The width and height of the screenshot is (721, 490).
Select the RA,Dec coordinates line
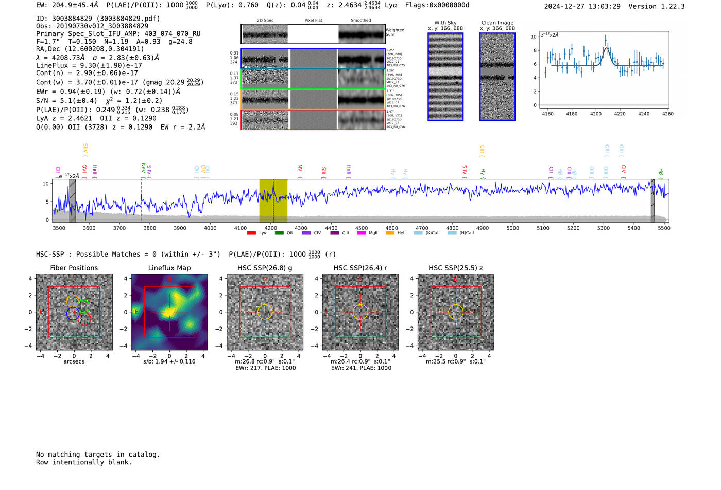(90, 49)
